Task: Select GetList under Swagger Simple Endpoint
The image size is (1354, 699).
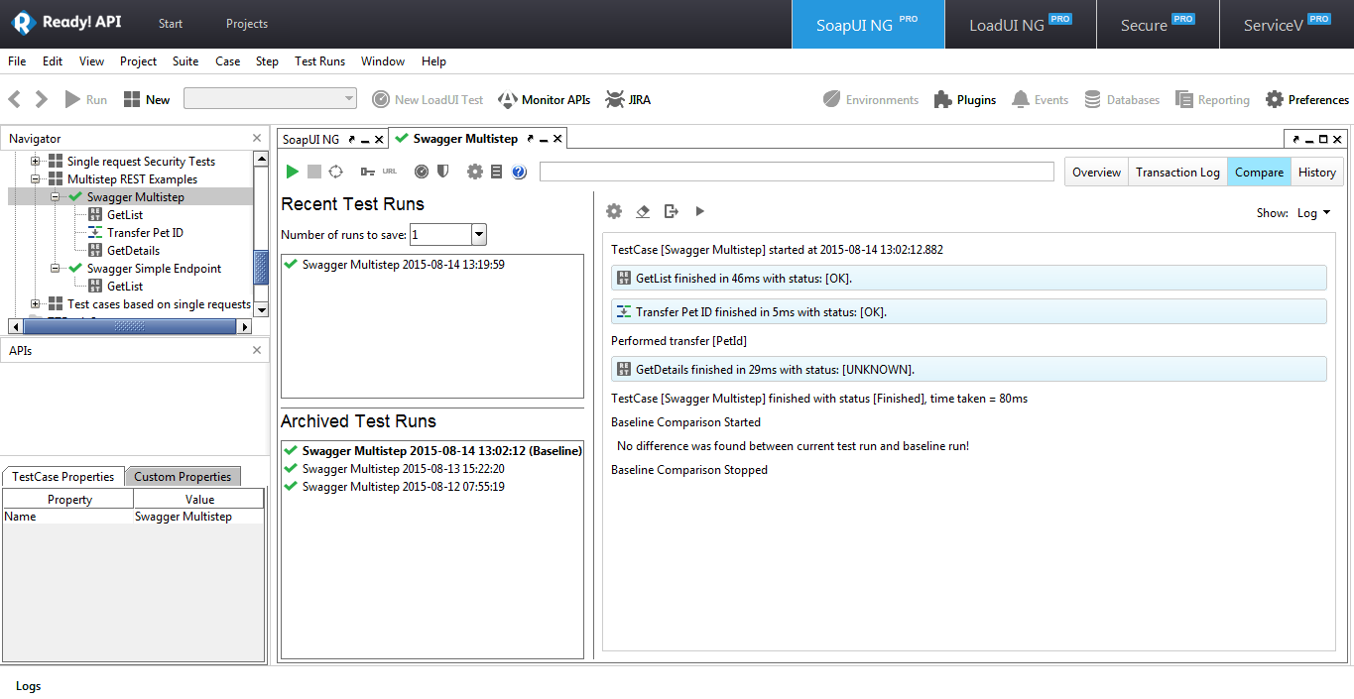Action: (125, 287)
